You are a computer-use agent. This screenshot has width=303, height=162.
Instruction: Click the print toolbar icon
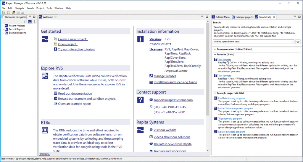click(22, 12)
